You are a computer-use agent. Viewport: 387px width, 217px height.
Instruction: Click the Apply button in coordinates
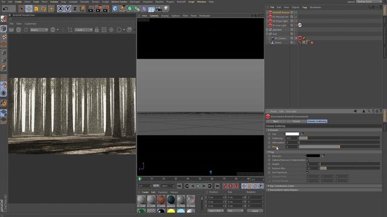coord(255,211)
